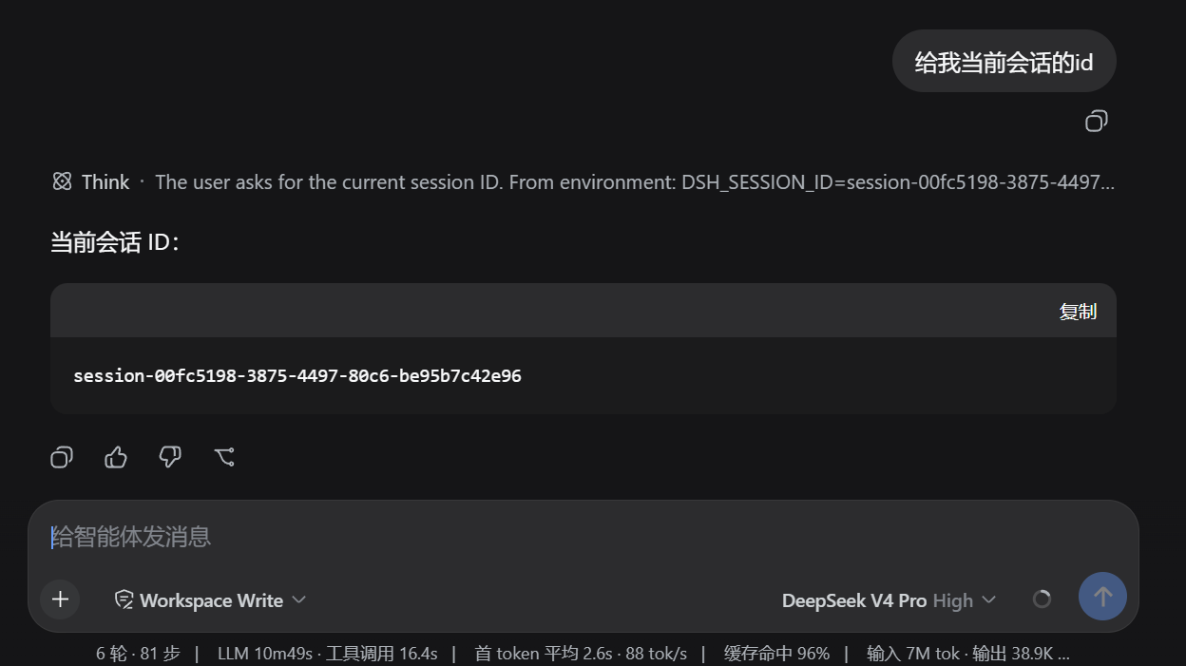Click the 给我当前会话的id message bubble

pyautogui.click(x=1004, y=62)
